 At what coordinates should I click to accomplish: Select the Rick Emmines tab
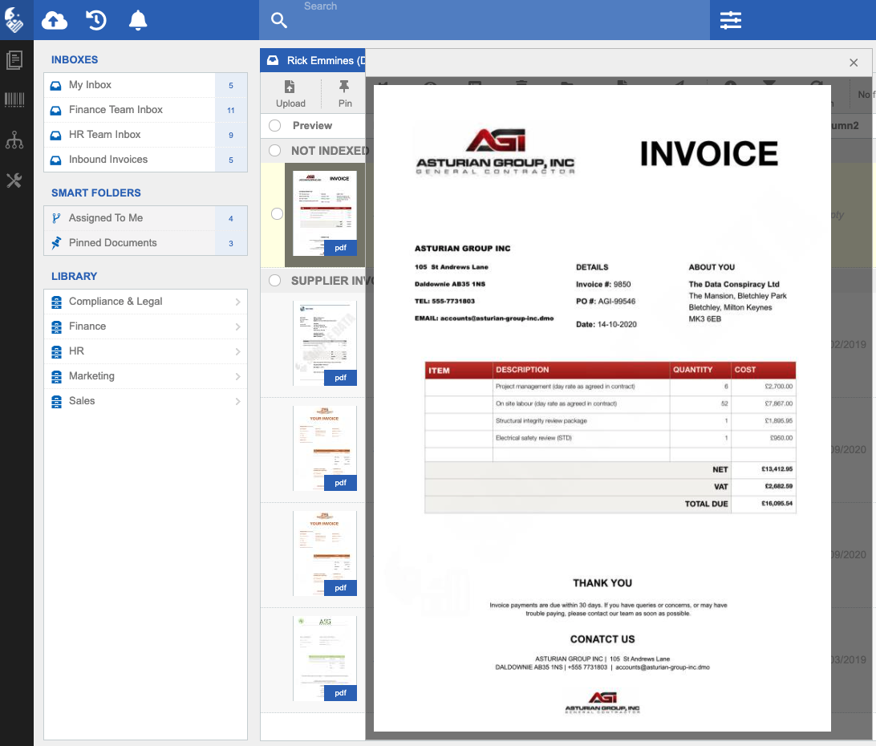tap(313, 60)
